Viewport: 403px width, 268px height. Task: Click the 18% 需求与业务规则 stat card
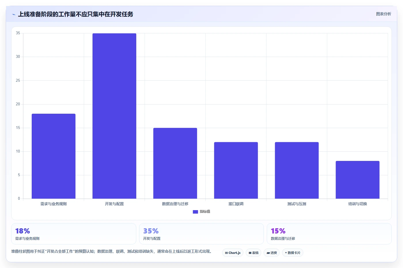(74, 234)
